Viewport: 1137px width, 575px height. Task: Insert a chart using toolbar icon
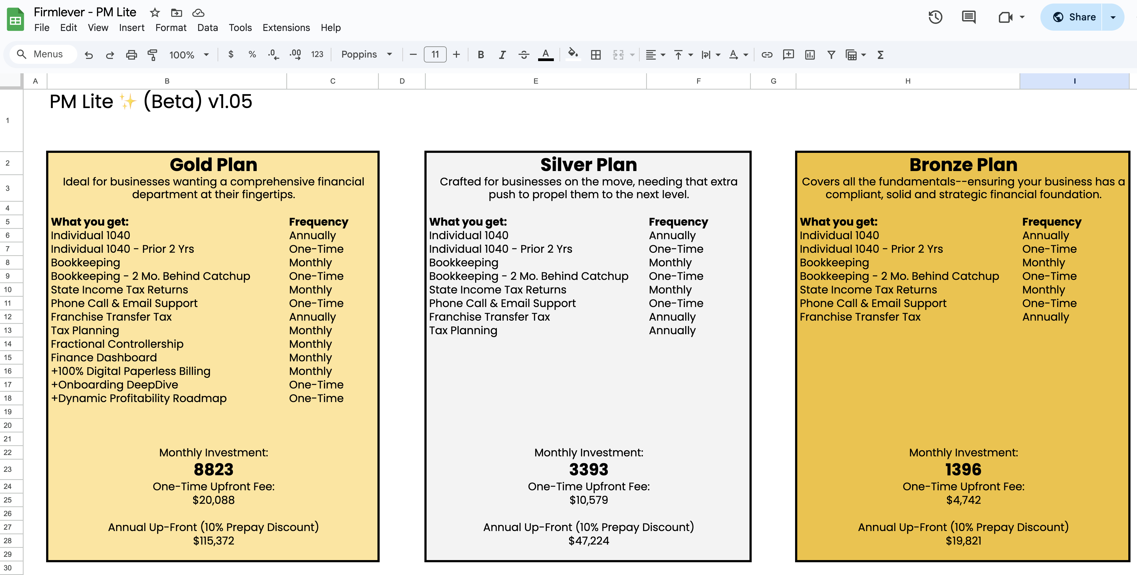809,55
